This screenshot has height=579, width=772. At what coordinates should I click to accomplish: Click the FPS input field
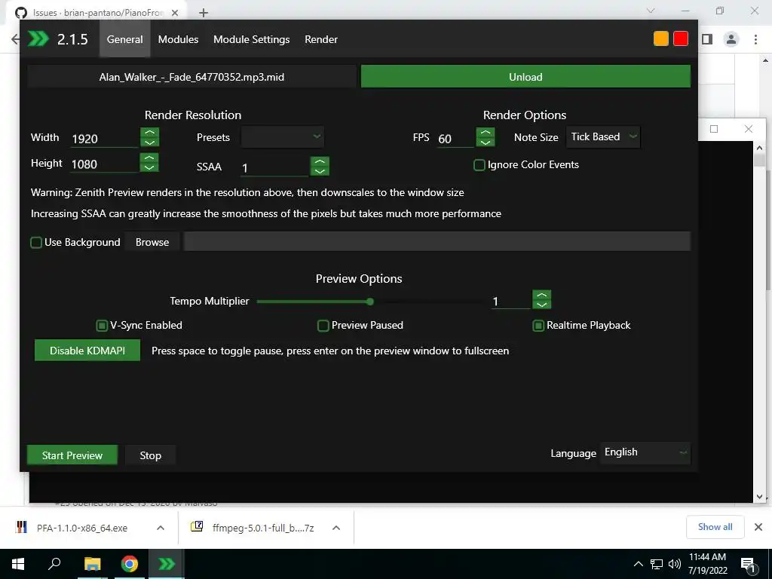click(x=455, y=139)
